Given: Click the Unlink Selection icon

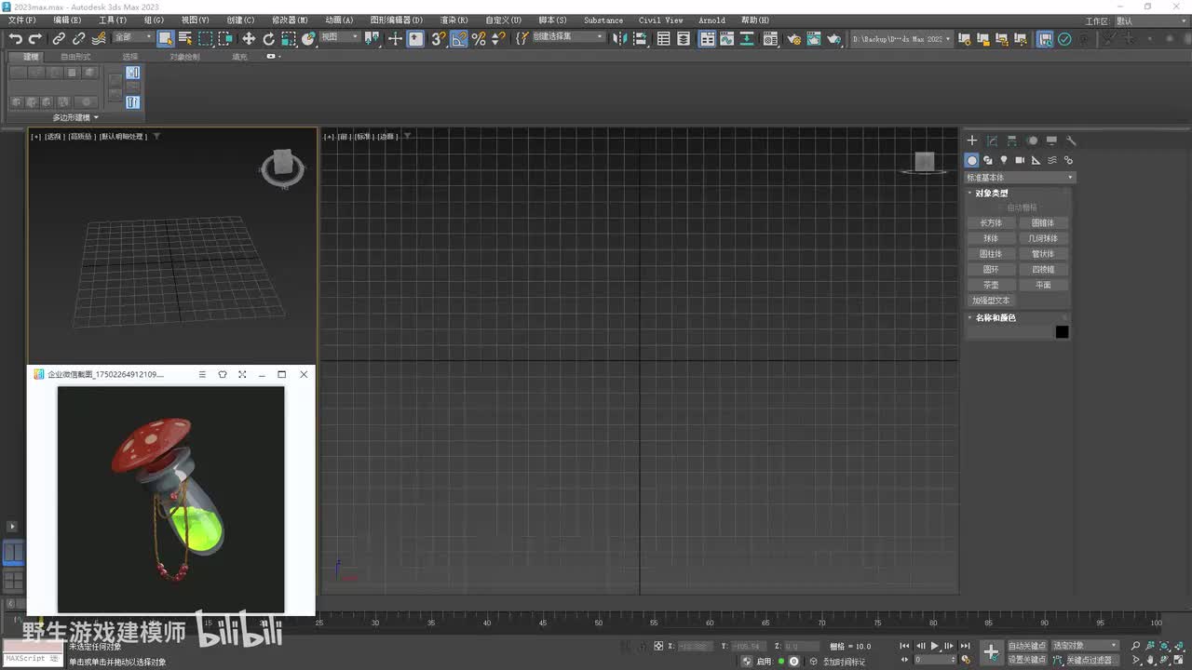Looking at the screenshot, I should pyautogui.click(x=78, y=39).
